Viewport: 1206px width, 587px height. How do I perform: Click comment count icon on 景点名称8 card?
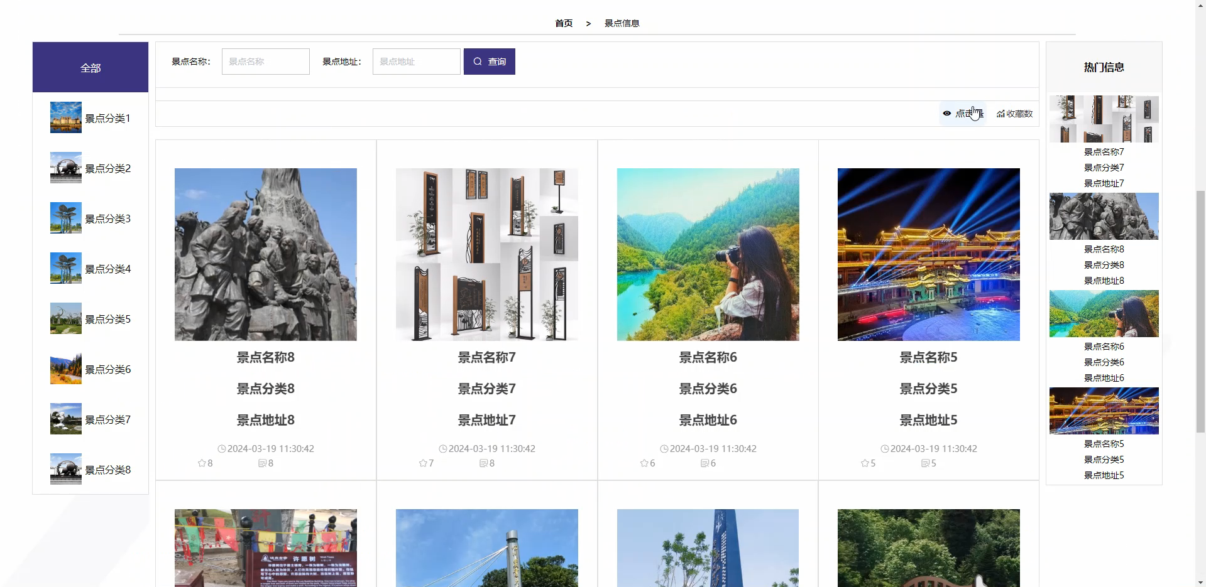coord(262,463)
